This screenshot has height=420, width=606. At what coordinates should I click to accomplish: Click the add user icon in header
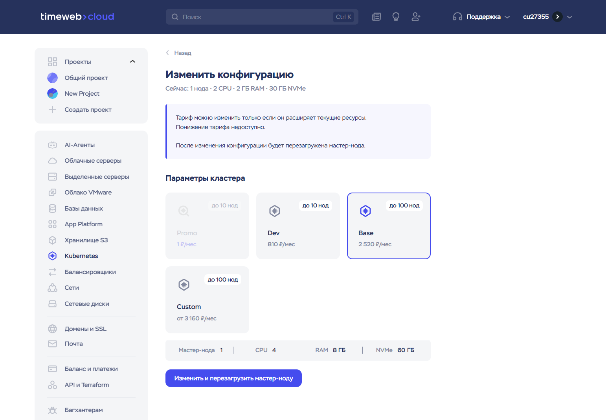coord(416,17)
